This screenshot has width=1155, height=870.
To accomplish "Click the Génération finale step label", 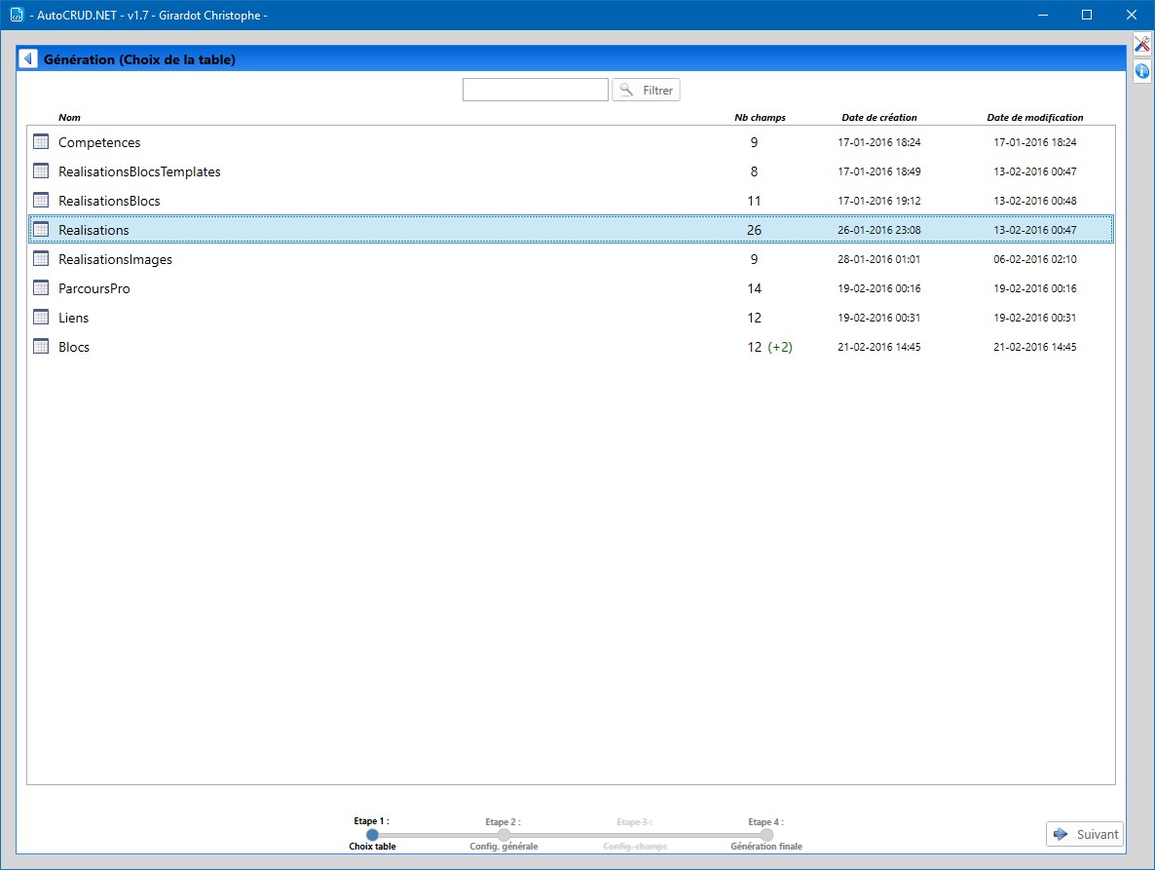I will coord(766,847).
